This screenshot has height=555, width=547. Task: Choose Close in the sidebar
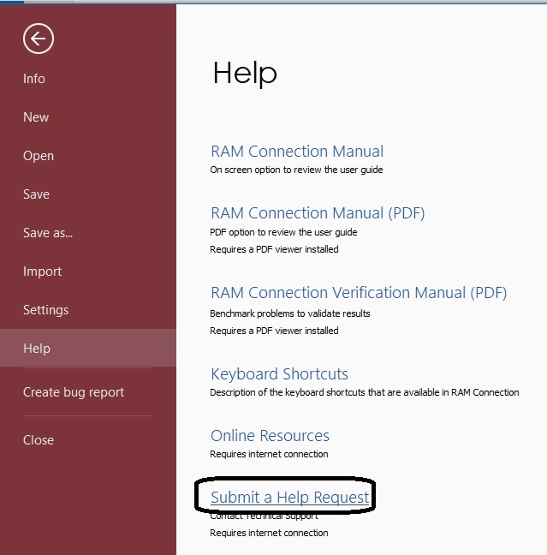point(39,440)
